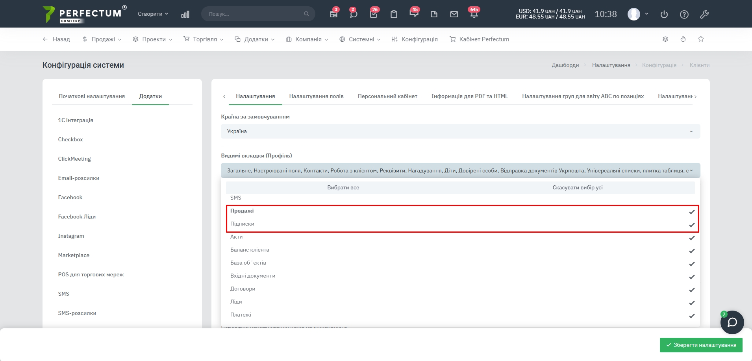752x361 pixels.
Task: Open the notifications bell with 645 badge
Action: (x=474, y=14)
